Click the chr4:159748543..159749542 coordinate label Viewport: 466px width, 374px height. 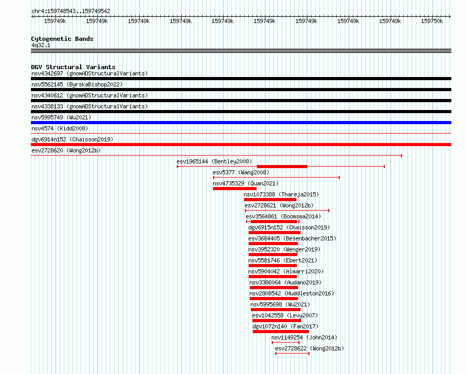click(71, 11)
